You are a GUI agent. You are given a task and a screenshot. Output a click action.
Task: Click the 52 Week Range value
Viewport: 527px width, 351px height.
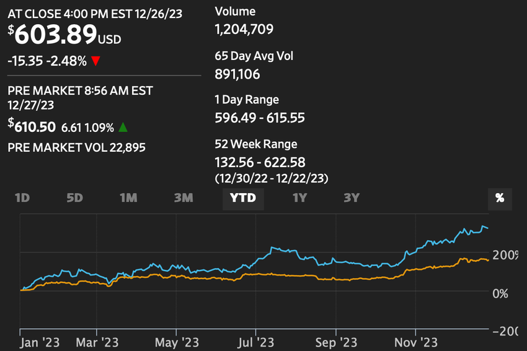[x=260, y=162]
